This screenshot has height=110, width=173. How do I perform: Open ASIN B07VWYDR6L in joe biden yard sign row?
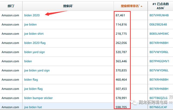(159, 70)
